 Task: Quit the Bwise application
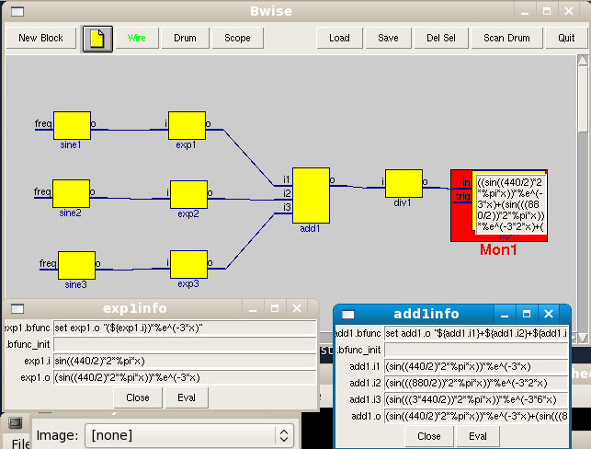pyautogui.click(x=566, y=38)
